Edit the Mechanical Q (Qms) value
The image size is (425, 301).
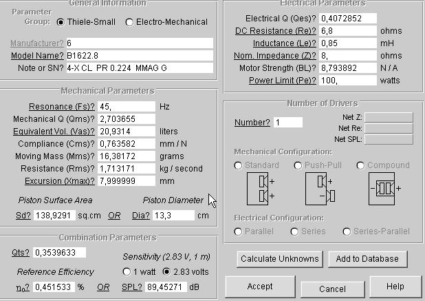tap(127, 119)
